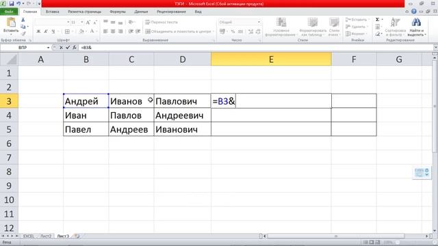The width and height of the screenshot is (438, 246).
Task: Open the Name Box dropdown ВПР
Action: point(48,48)
